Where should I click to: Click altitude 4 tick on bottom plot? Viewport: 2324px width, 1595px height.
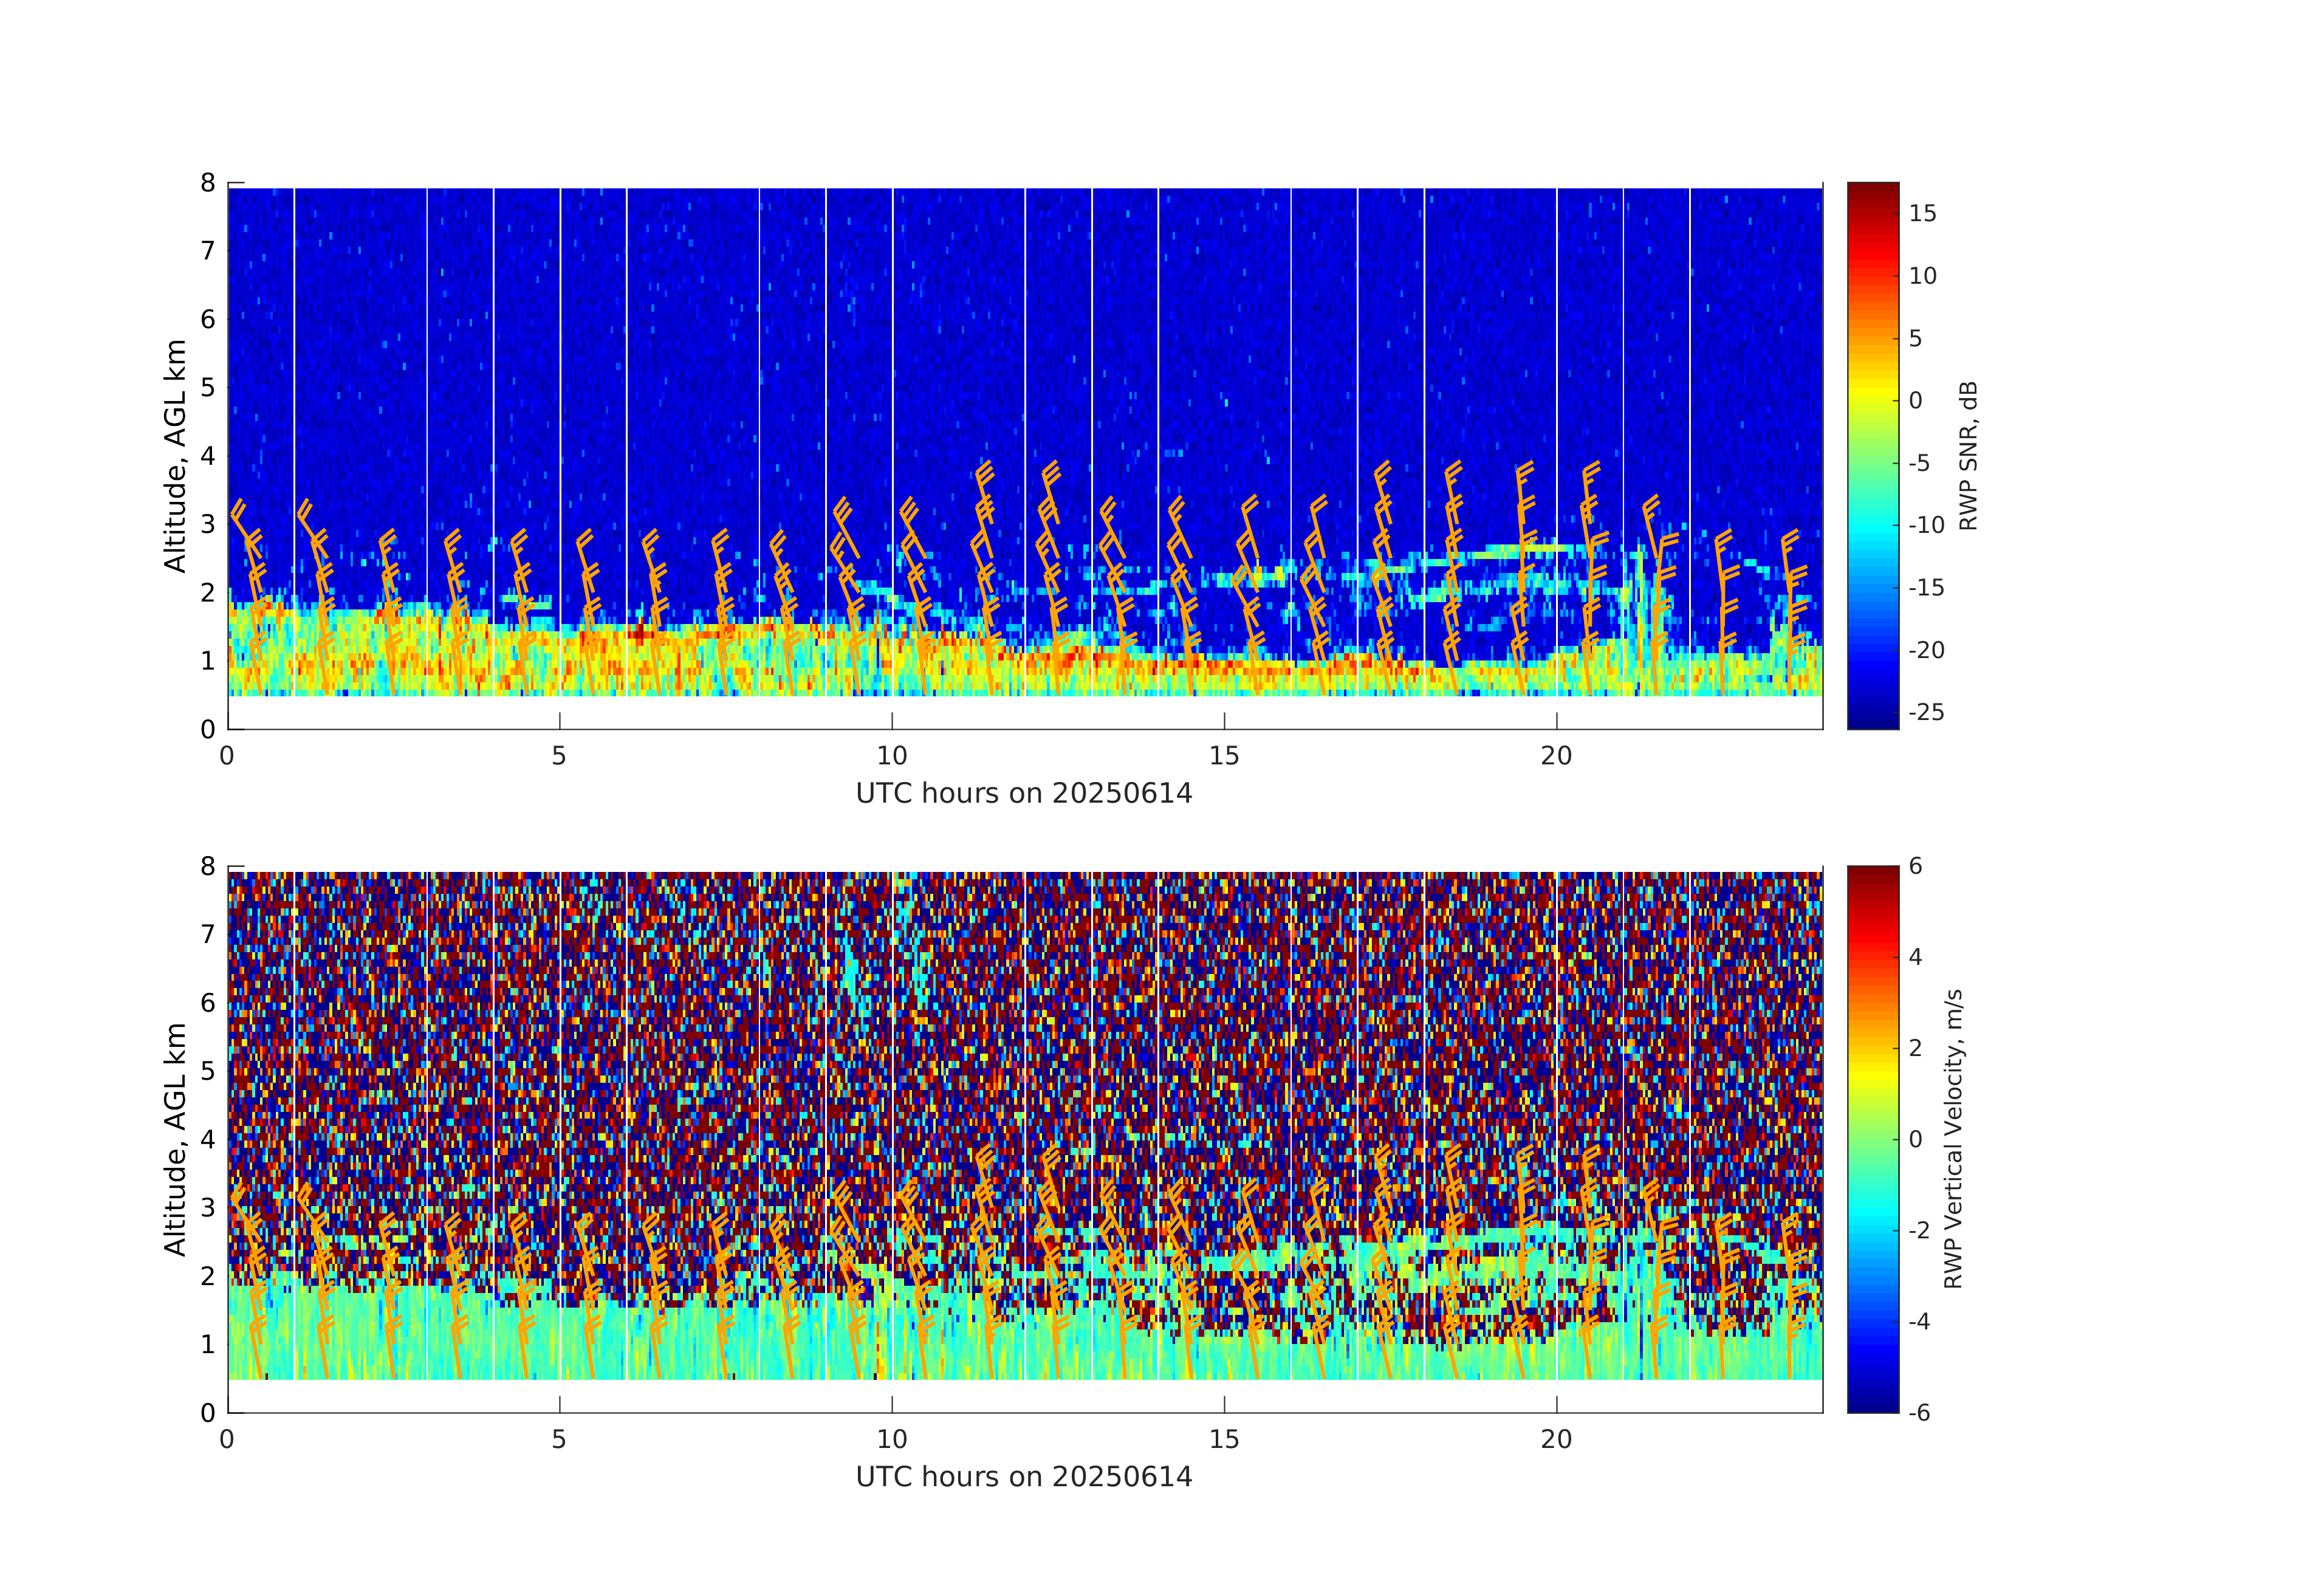pos(208,1139)
